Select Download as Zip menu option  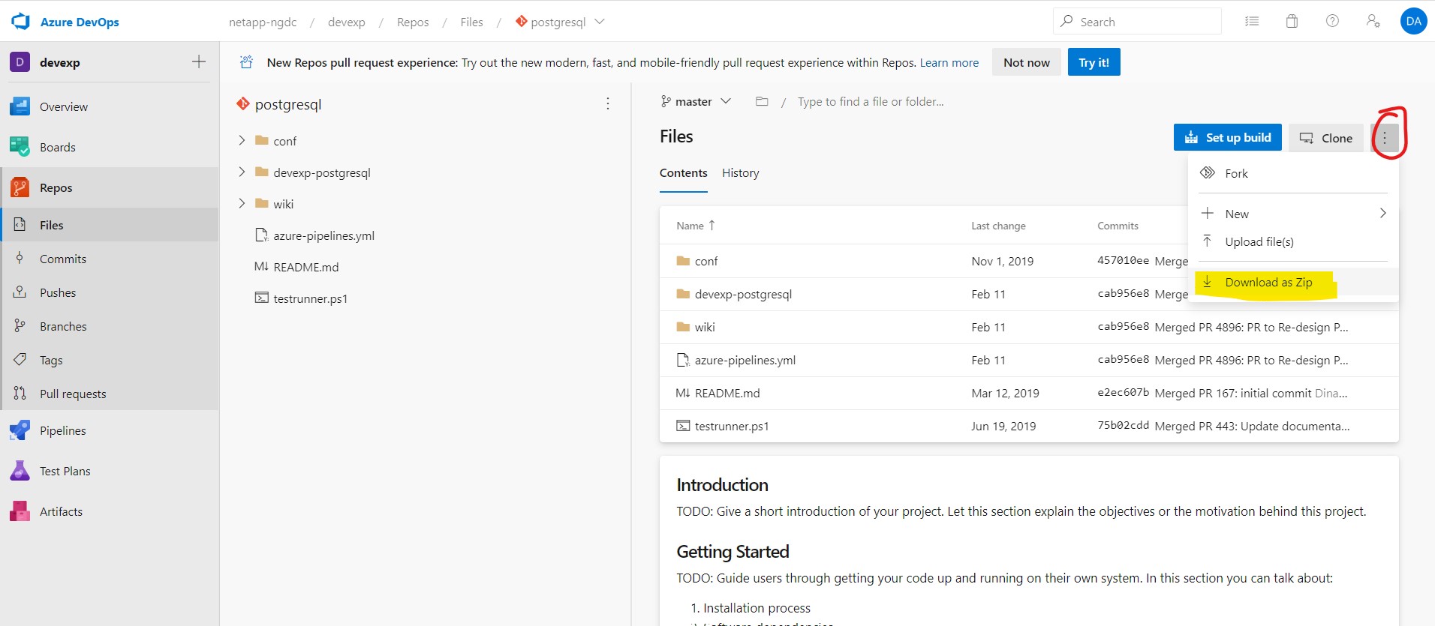1268,282
